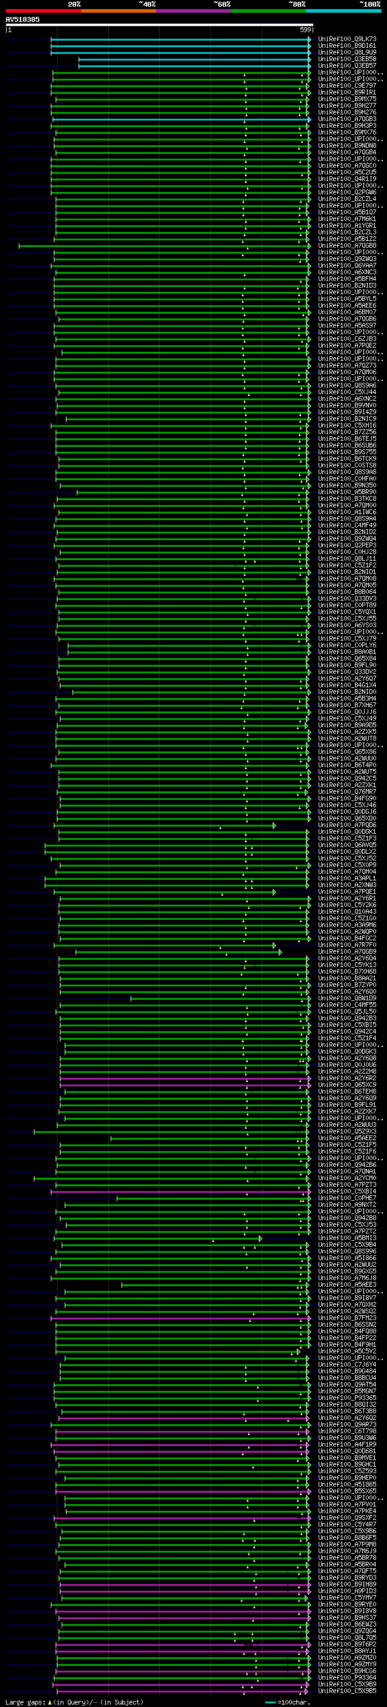Select label UniRef100_C6T798
The width and height of the screenshot is (387, 1707).
(x=346, y=1431)
